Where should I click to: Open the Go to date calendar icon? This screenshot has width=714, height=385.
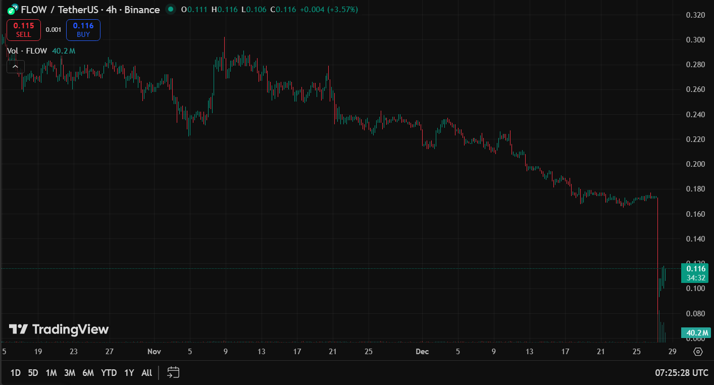[173, 373]
